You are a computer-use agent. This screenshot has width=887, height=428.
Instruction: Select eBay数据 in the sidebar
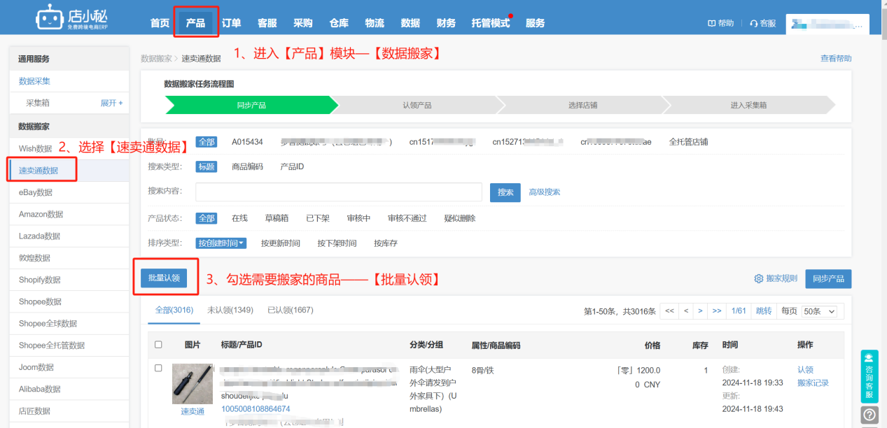point(36,192)
